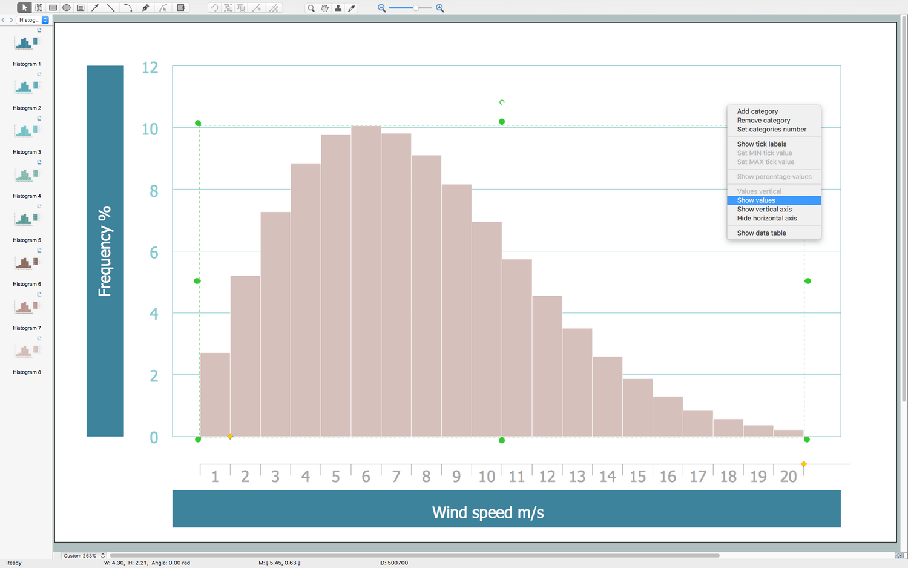
Task: Click Show data table menu item
Action: coord(762,233)
